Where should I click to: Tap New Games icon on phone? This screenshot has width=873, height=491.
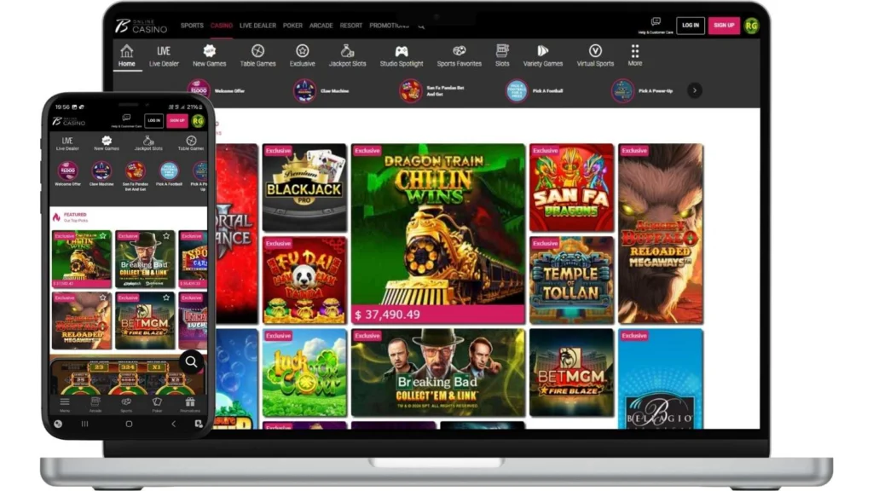pyautogui.click(x=107, y=143)
